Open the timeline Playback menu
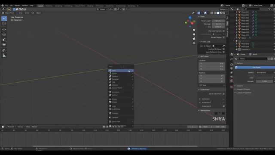Viewport: 275px width, 155px height. pyautogui.click(x=12, y=127)
